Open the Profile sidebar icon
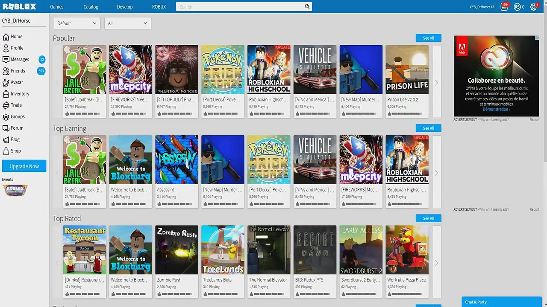The height and width of the screenshot is (307, 547). 6,48
